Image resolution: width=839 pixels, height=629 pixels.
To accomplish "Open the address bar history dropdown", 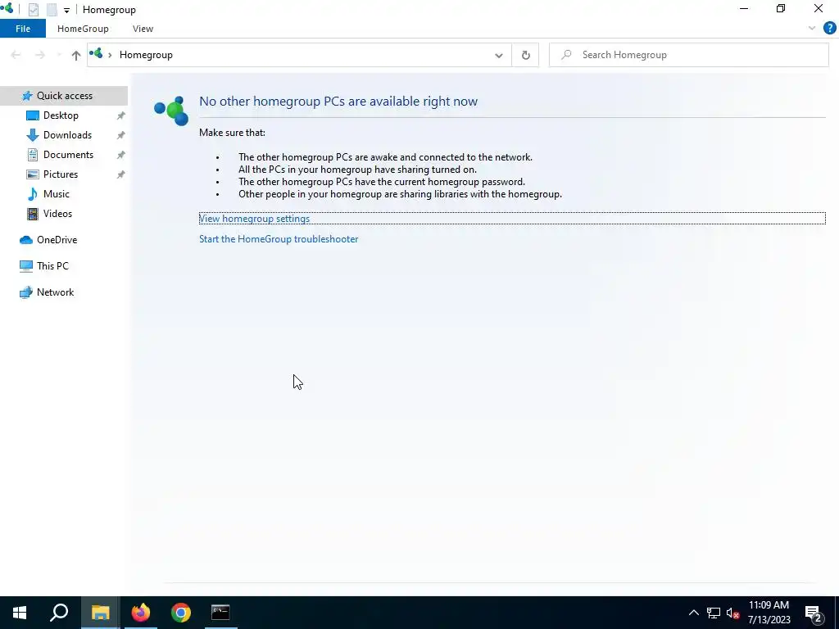I will [499, 55].
